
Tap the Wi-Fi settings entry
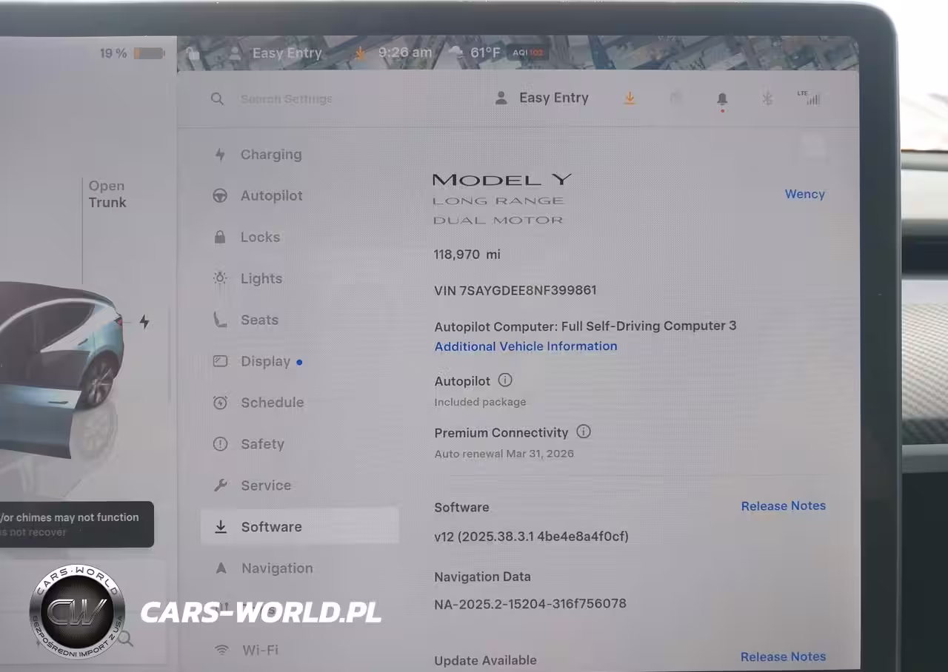point(260,650)
